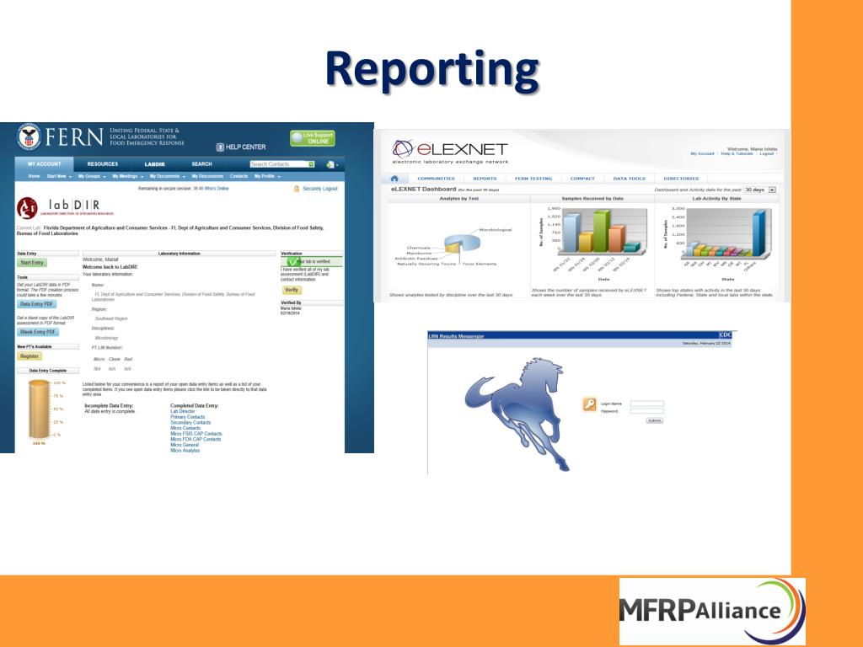Screen dimensions: 863x647
Task: Open the Primary Contacts link
Action: (188, 417)
